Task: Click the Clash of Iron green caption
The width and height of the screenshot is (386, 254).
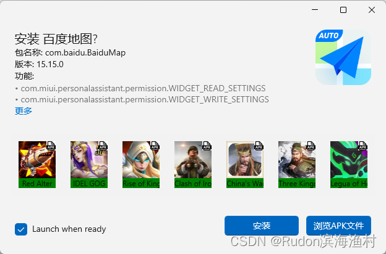Action: click(193, 183)
